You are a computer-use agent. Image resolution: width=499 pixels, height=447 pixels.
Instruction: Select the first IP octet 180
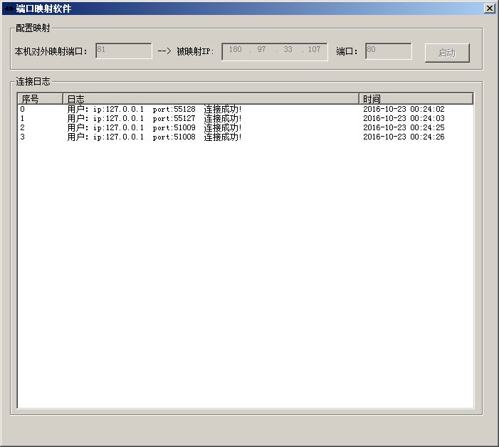click(x=236, y=50)
